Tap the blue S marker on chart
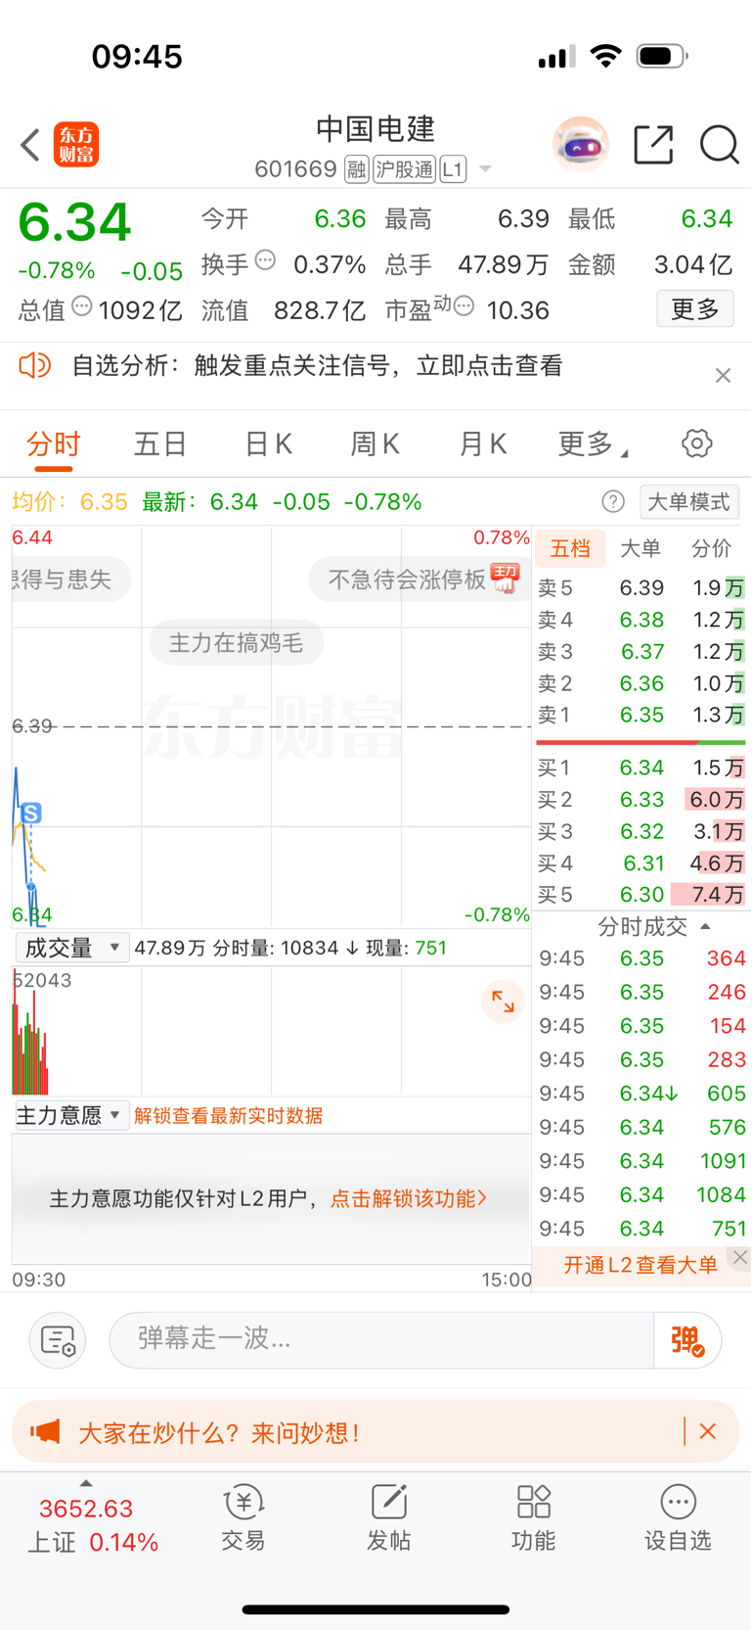752x1630 pixels. point(31,814)
